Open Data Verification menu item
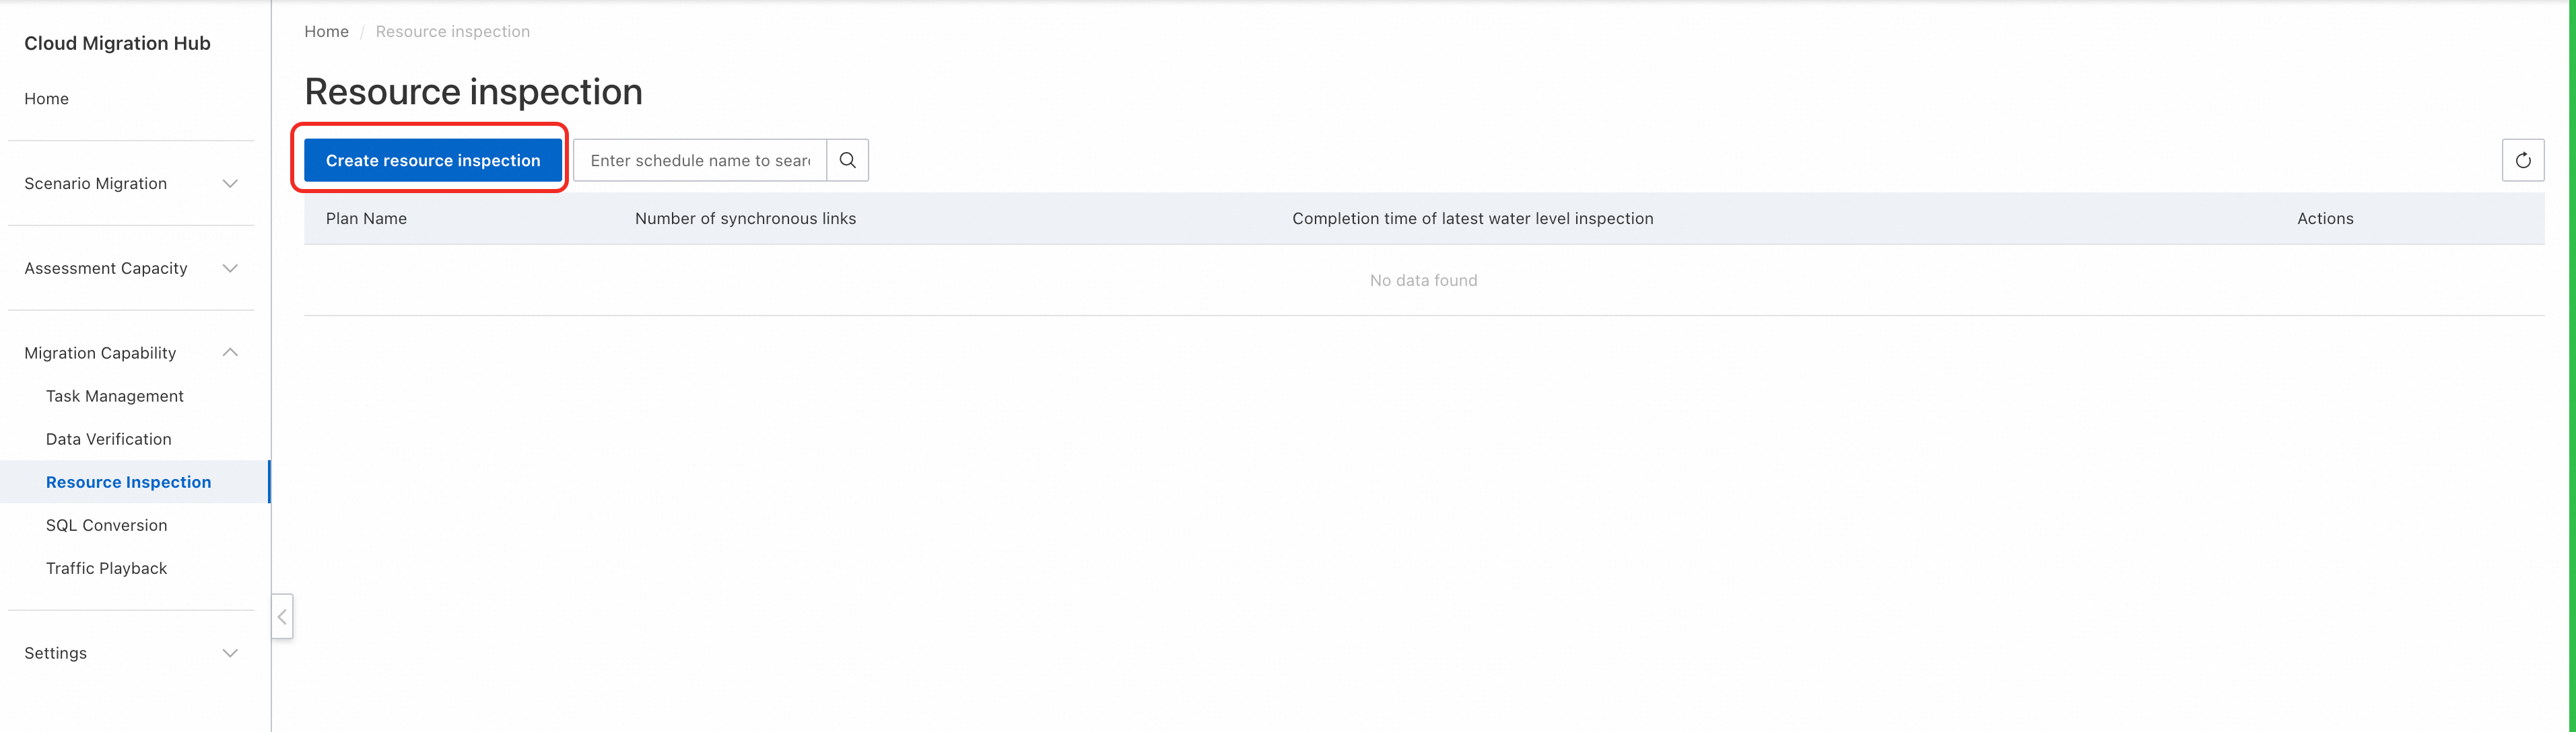Viewport: 2576px width, 732px height. pos(109,439)
